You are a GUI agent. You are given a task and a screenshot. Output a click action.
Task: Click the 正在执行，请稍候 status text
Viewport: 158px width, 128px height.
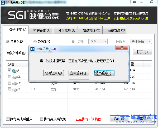click(x=90, y=119)
